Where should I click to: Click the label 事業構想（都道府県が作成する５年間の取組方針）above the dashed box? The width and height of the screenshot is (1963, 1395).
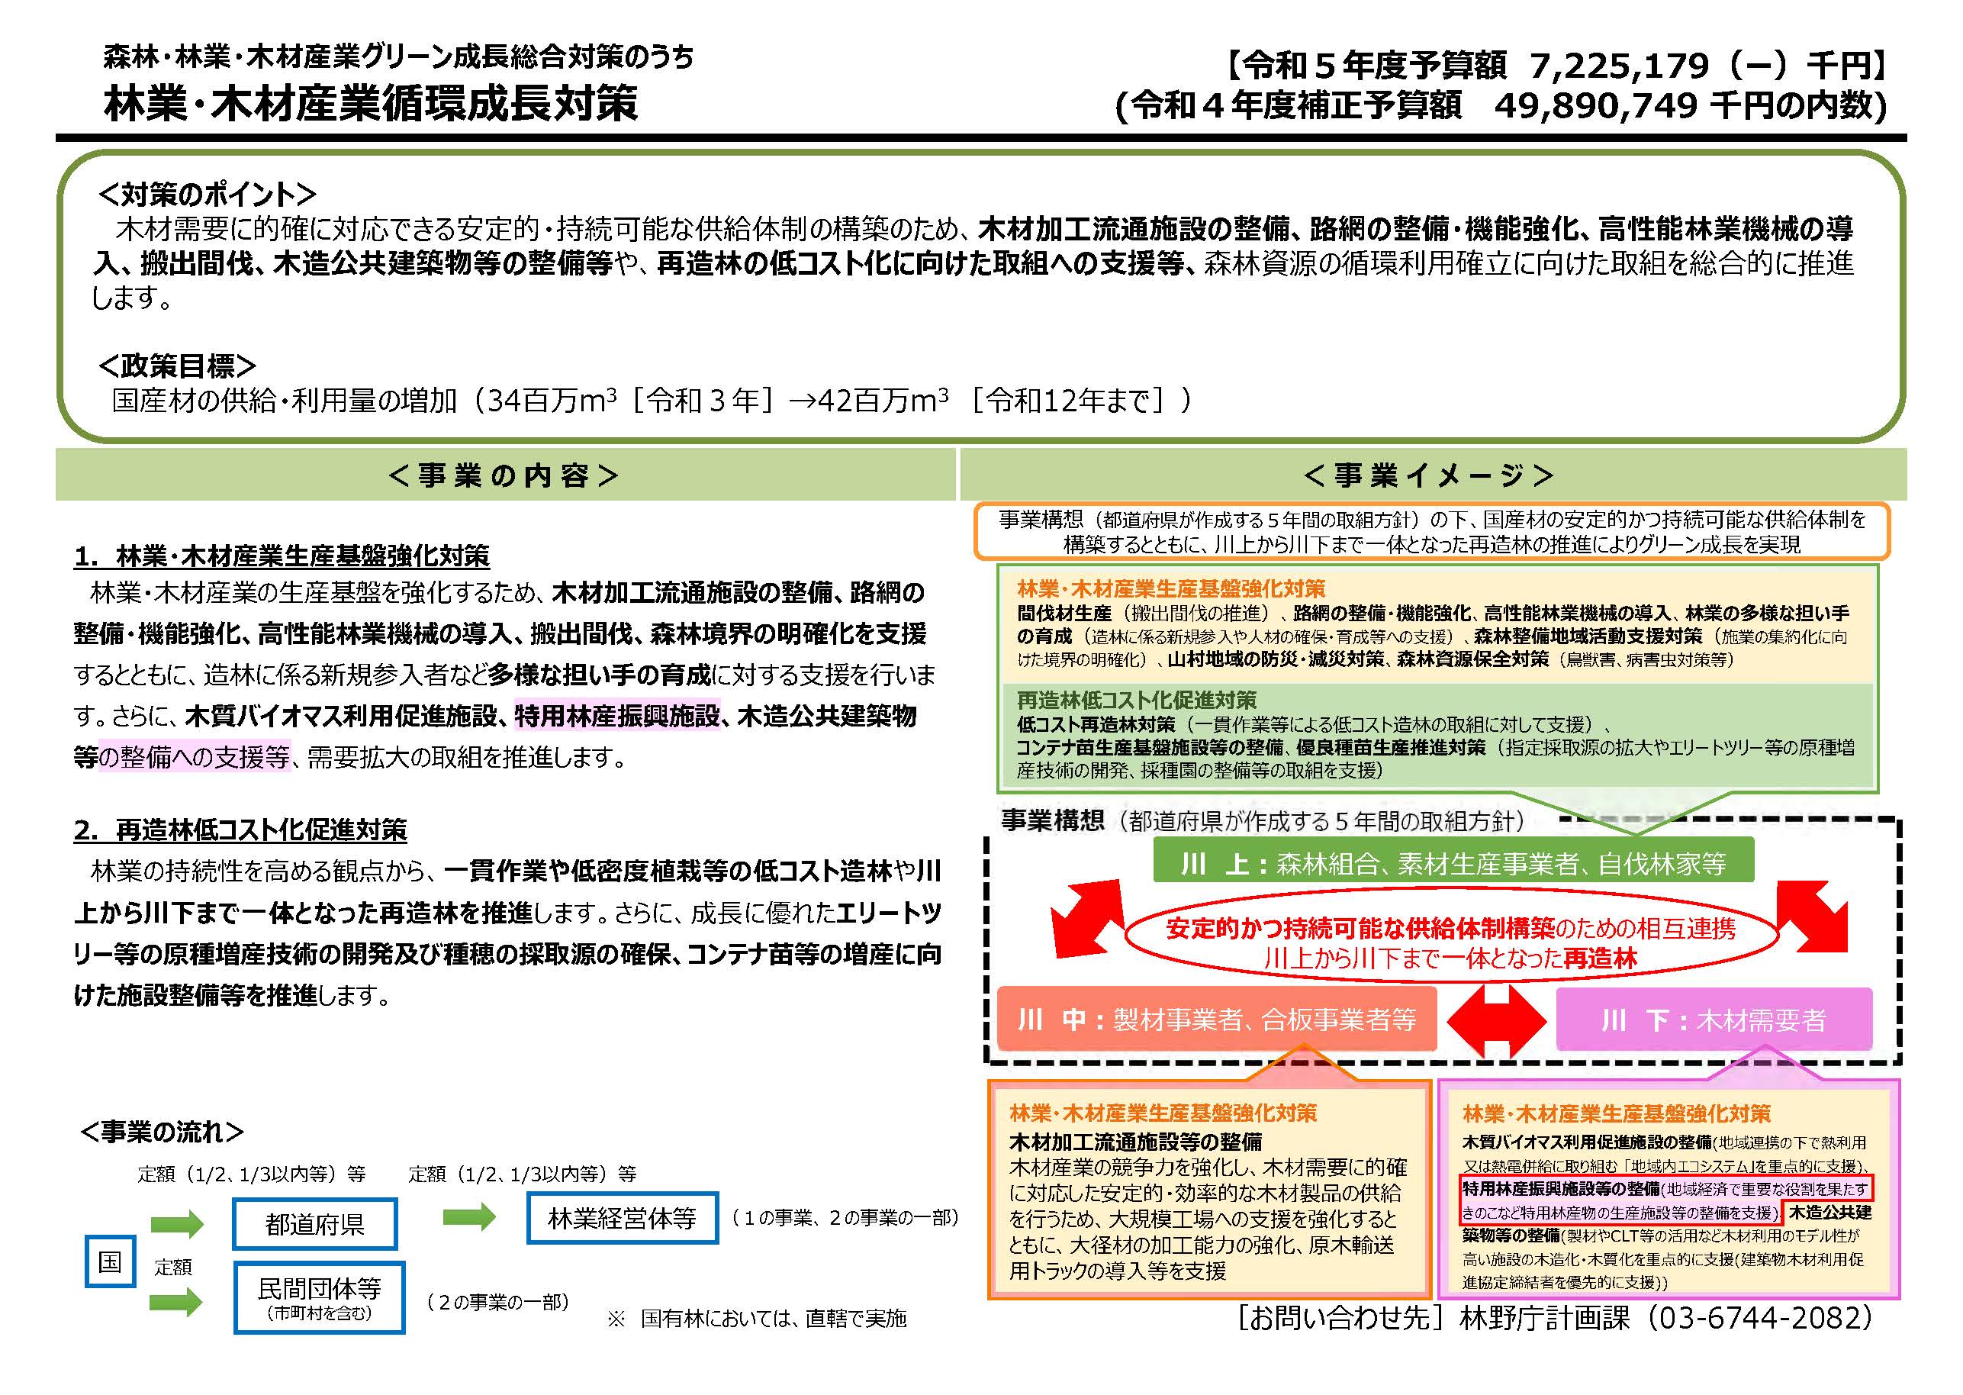pos(1263,821)
